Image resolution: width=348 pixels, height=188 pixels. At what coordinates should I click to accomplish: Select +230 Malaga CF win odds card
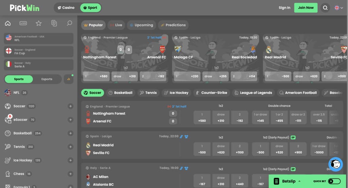(187, 76)
